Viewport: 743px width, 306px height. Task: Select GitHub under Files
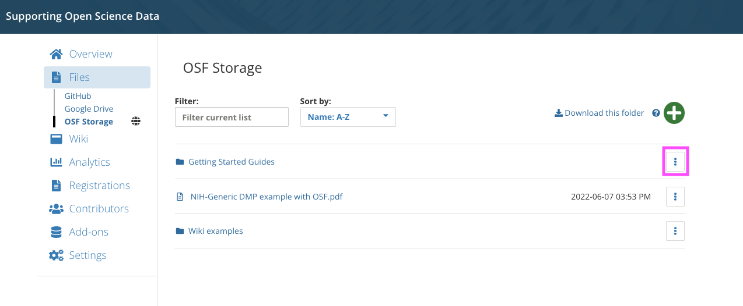click(x=78, y=96)
